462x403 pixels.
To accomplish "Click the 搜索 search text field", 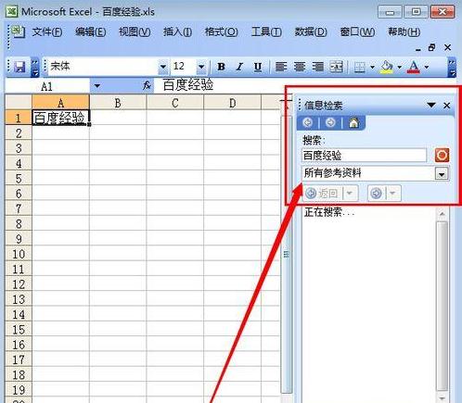I will pos(364,155).
